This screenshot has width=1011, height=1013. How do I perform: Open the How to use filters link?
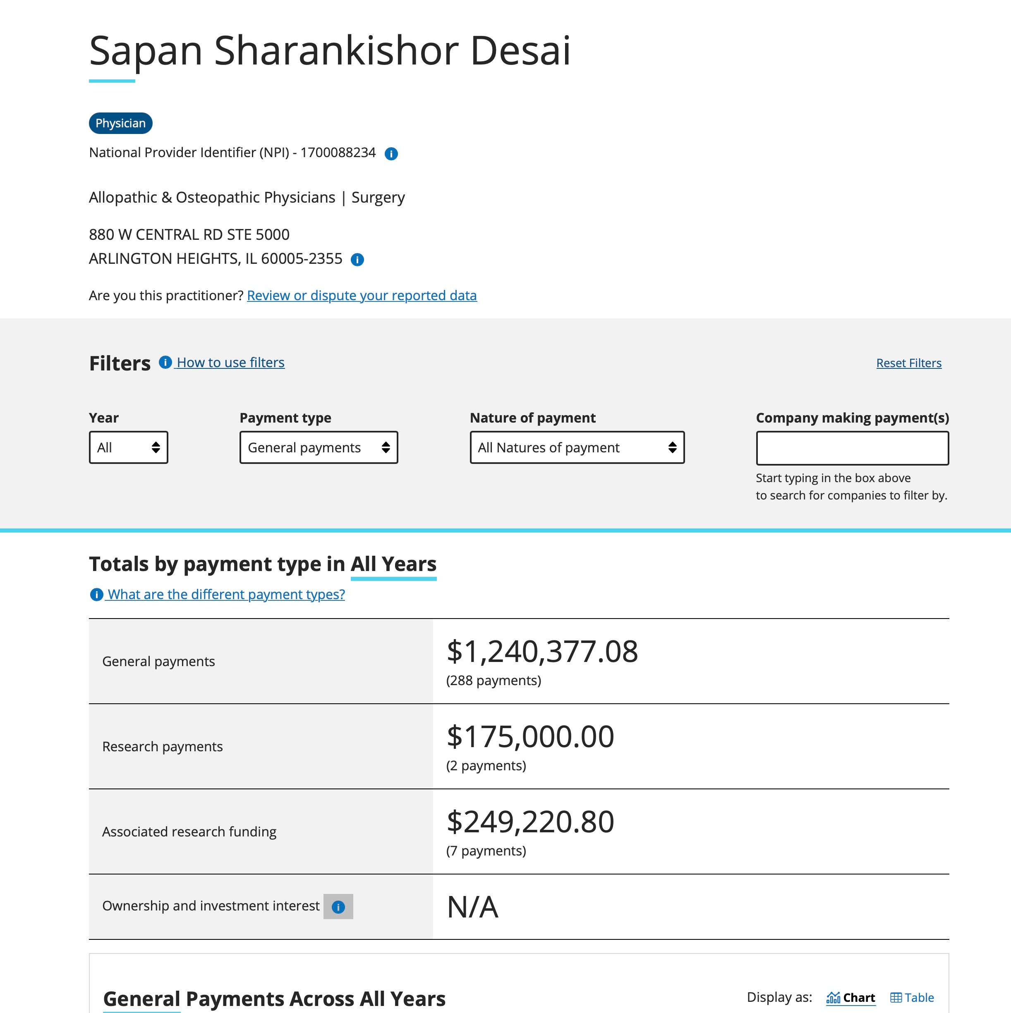pos(231,362)
